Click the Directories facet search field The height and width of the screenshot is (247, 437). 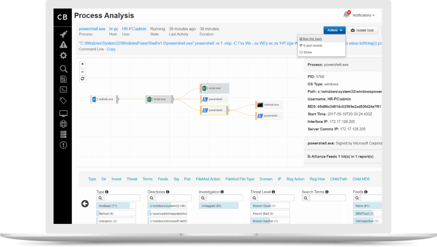tap(173, 198)
